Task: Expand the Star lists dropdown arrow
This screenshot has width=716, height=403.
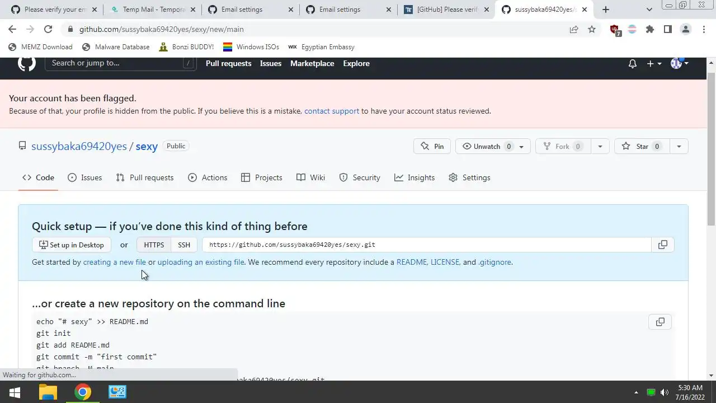Action: coord(679,146)
